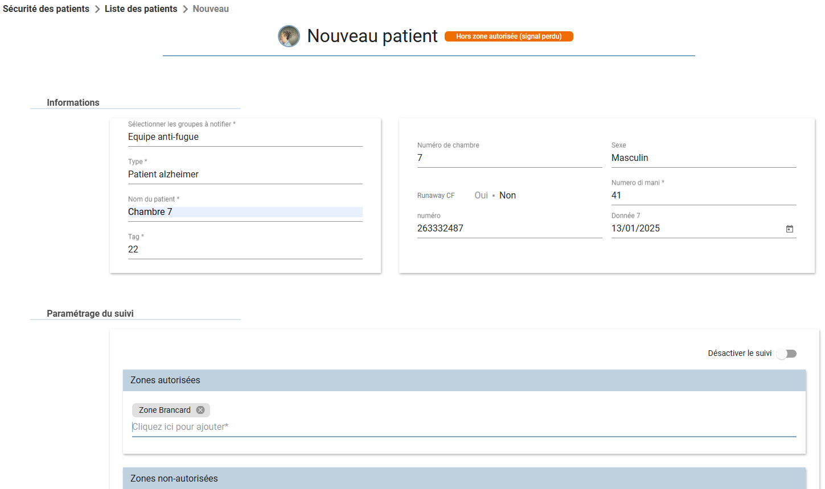Select Oui for Runaway CF
This screenshot has height=489, width=825.
pyautogui.click(x=481, y=195)
